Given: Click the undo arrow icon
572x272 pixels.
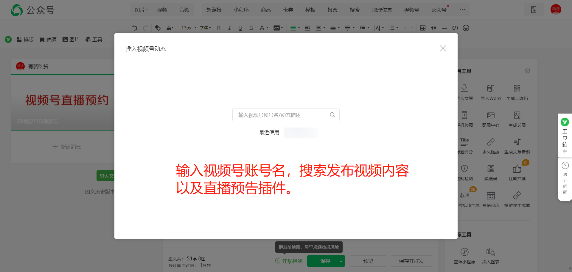Looking at the screenshot, I should (135, 28).
